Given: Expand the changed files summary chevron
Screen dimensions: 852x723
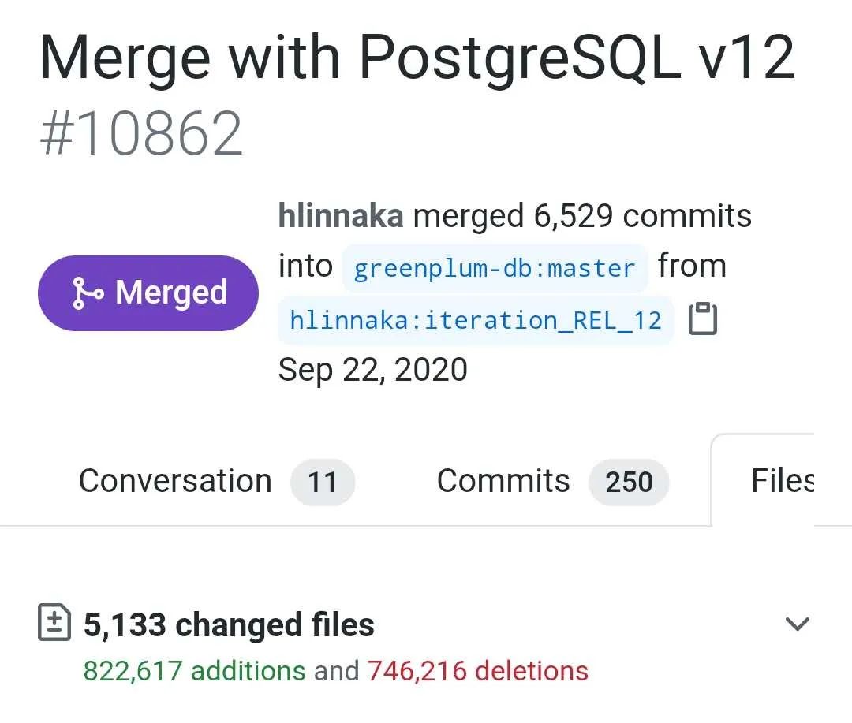Looking at the screenshot, I should pyautogui.click(x=798, y=624).
